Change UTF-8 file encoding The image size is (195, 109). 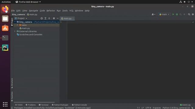pos(148,108)
